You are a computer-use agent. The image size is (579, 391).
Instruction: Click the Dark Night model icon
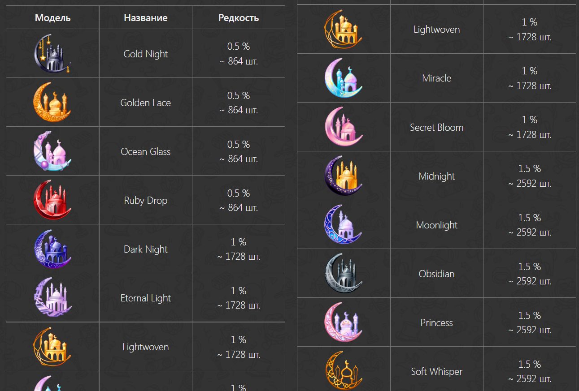click(x=52, y=249)
